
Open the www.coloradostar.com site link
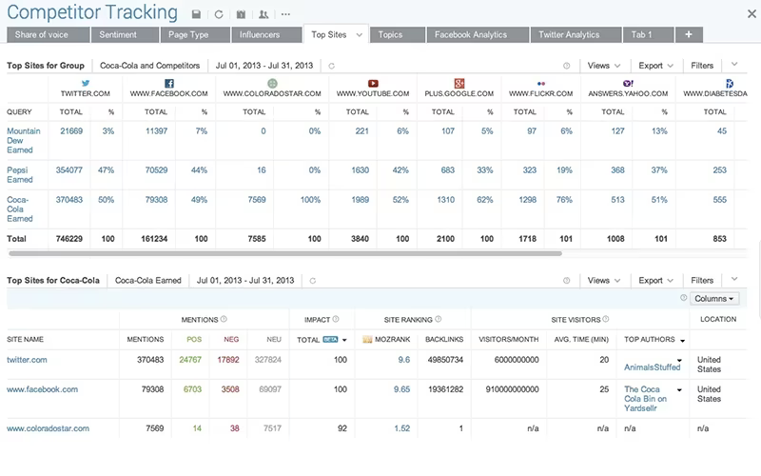[49, 428]
